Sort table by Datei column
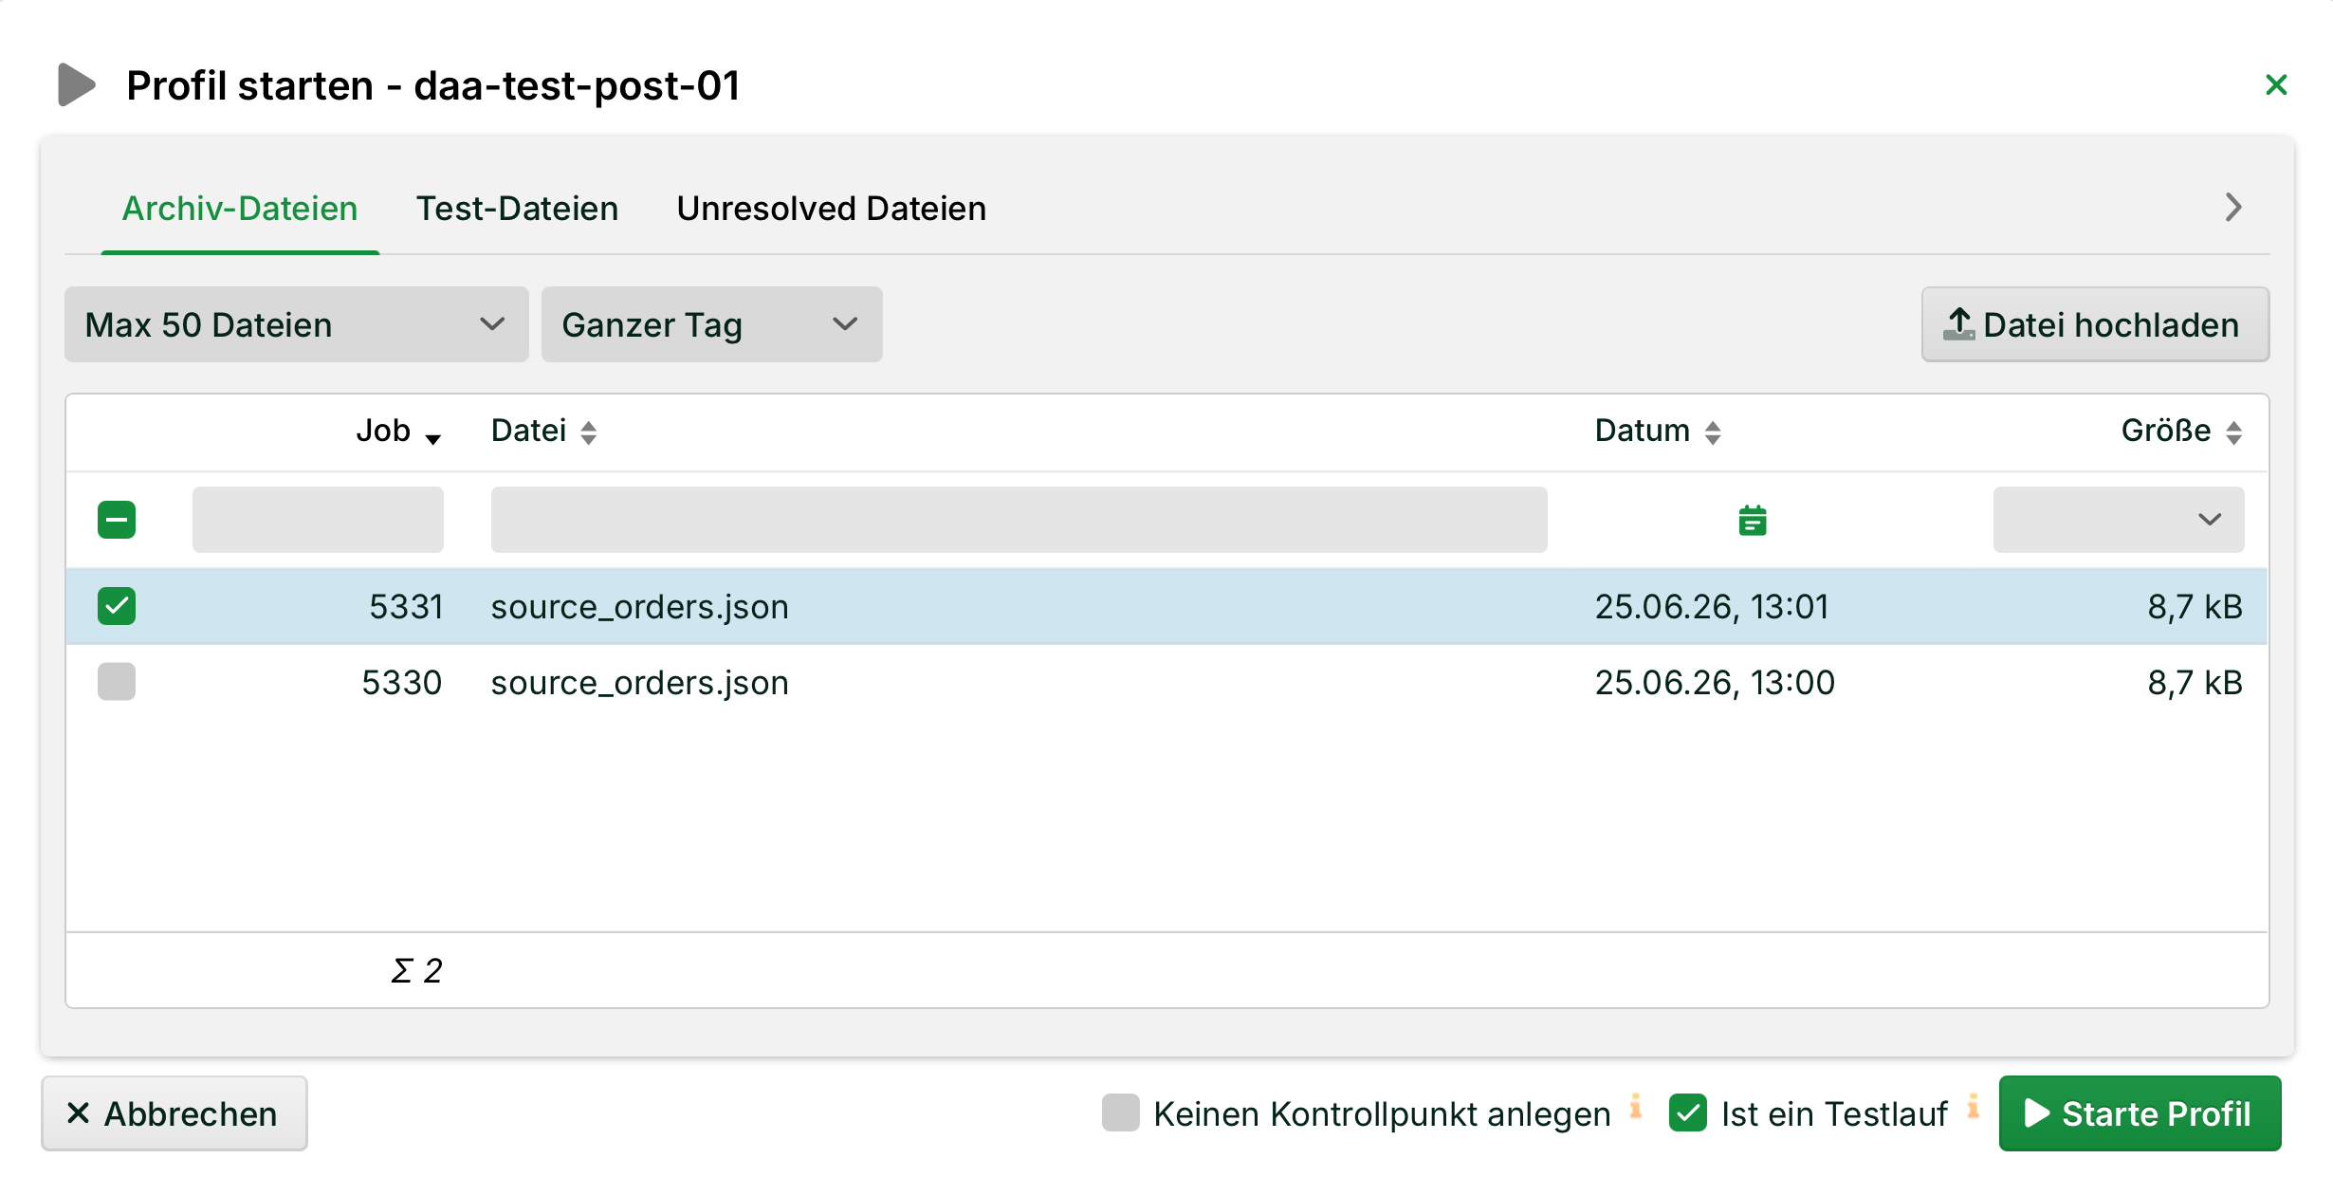 (x=543, y=432)
